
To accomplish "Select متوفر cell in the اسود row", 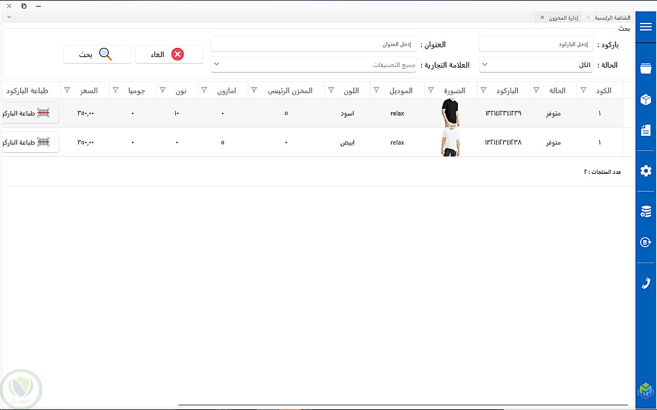I will pos(553,113).
